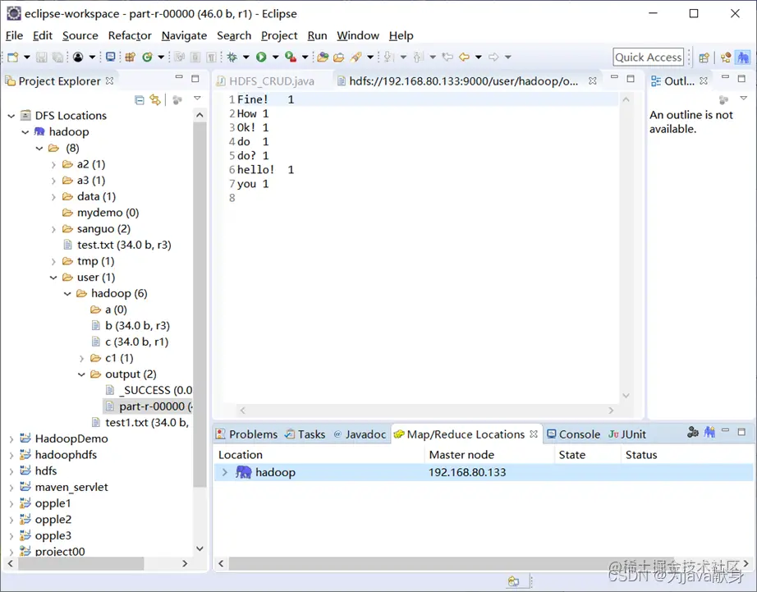The width and height of the screenshot is (757, 592).
Task: Open the Javadoc tab
Action: pos(360,434)
